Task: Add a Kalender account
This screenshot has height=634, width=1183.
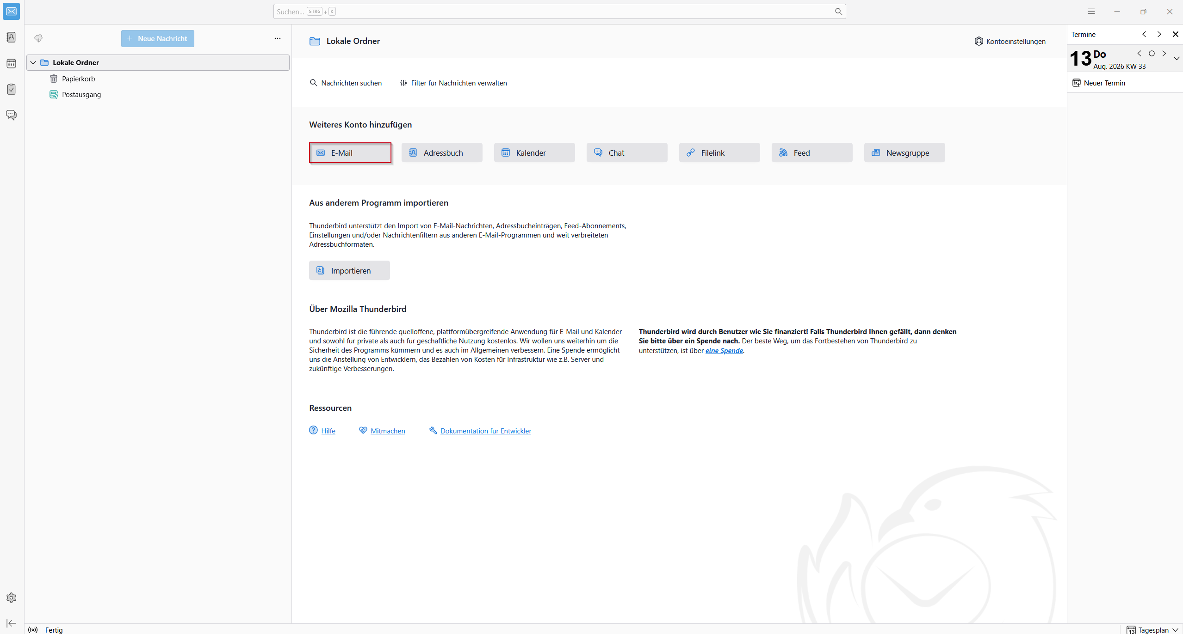Action: point(534,153)
